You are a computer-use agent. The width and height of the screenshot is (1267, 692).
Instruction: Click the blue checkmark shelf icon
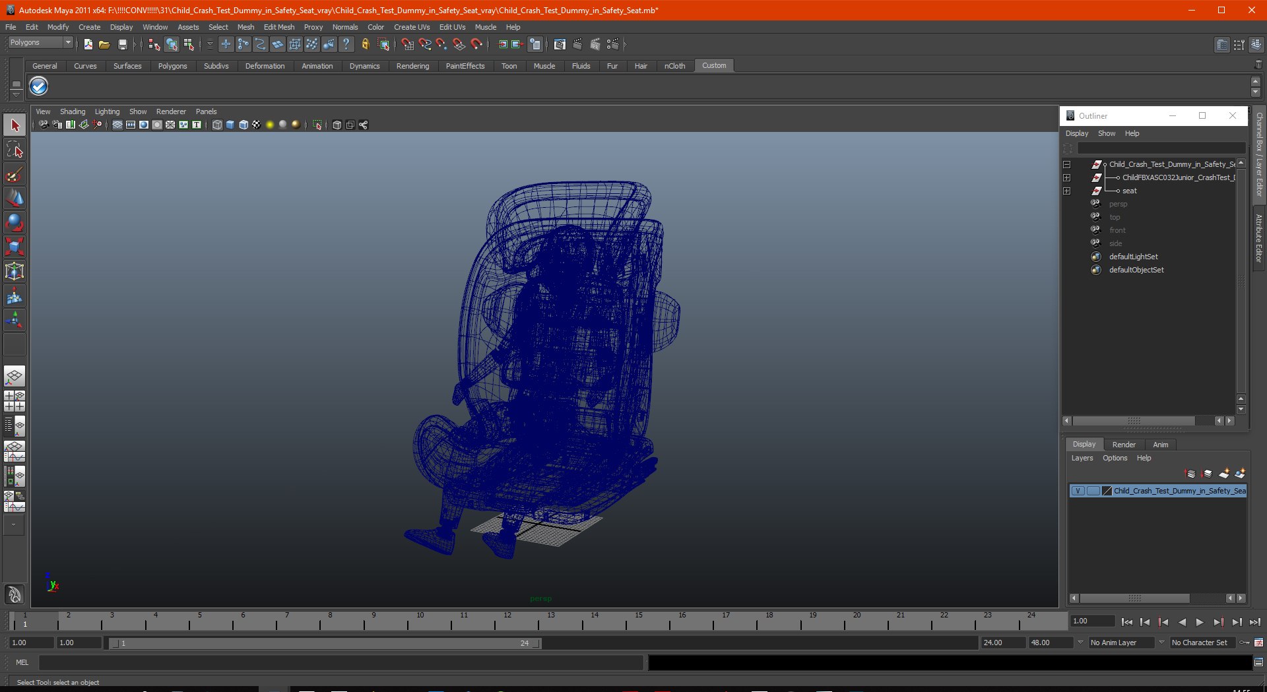(39, 86)
